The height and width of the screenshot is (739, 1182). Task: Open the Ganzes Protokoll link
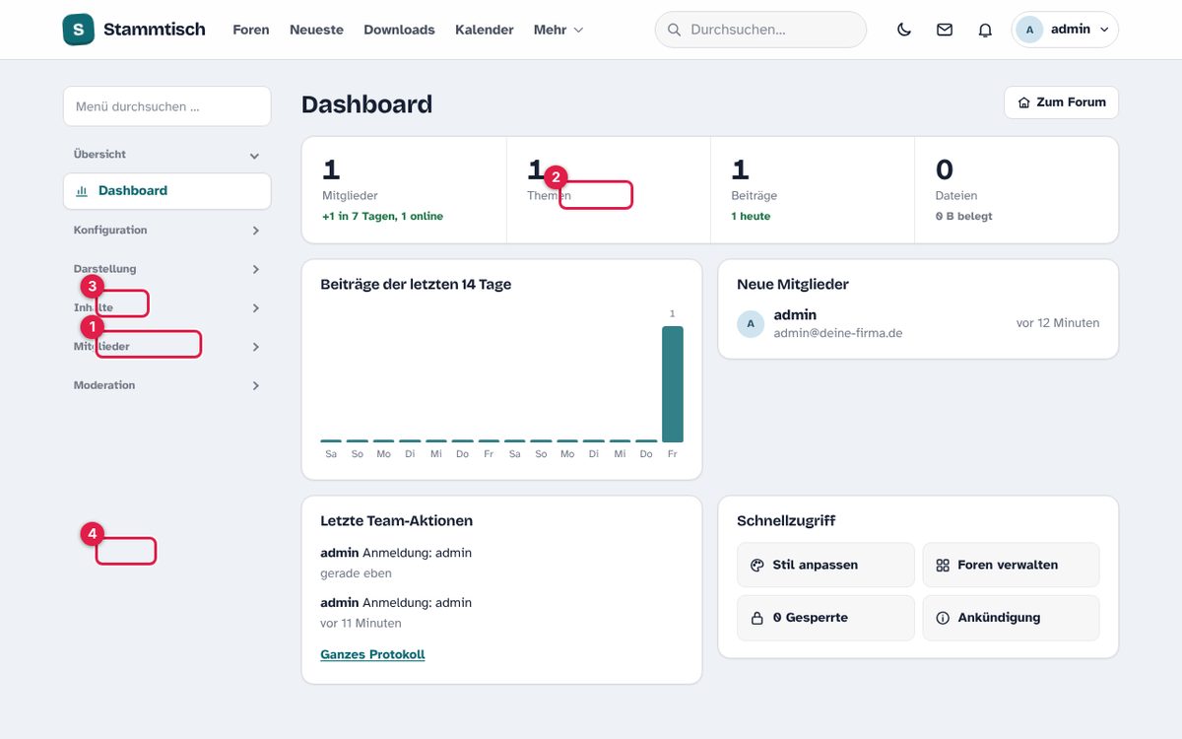pos(372,654)
